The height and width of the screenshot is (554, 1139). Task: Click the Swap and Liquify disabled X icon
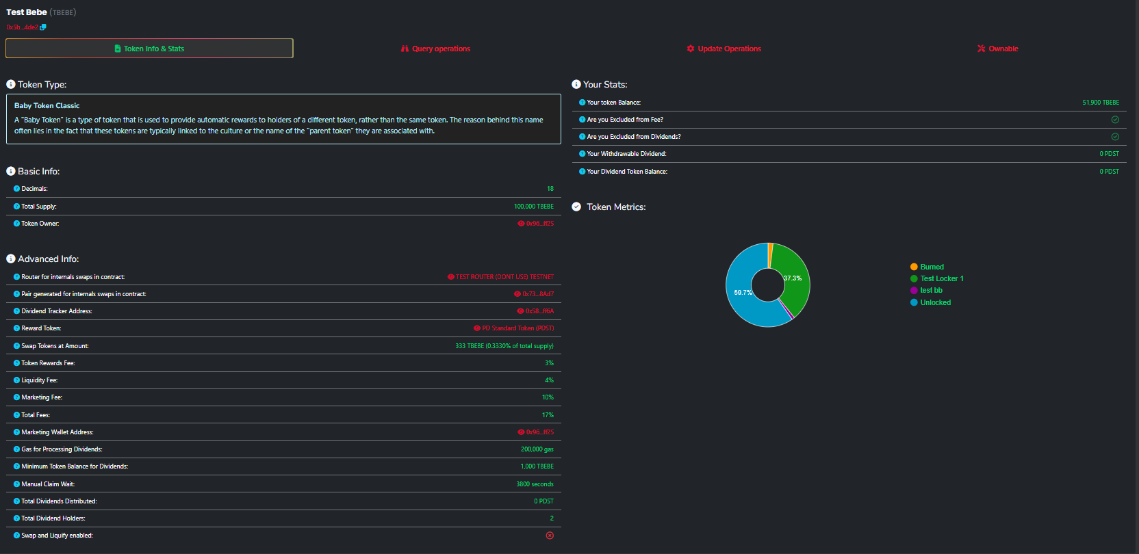[550, 536]
